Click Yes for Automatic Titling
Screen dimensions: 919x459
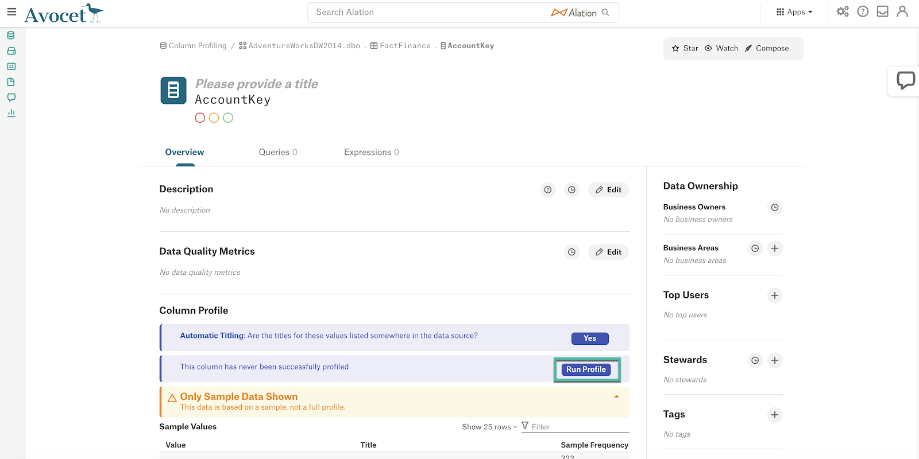click(x=590, y=339)
